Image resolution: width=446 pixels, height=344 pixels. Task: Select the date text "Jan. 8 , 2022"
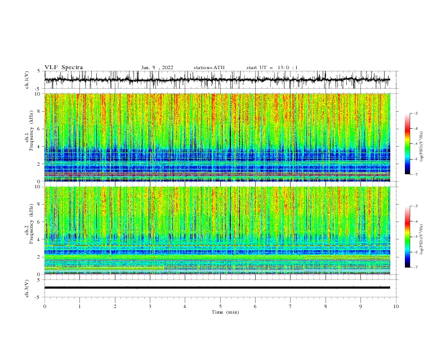157,67
